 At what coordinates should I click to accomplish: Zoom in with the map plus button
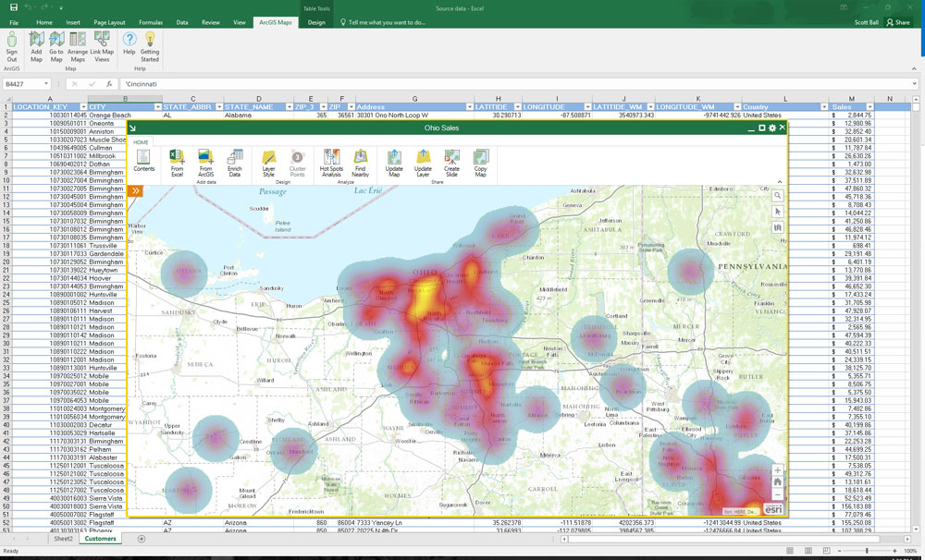point(778,470)
